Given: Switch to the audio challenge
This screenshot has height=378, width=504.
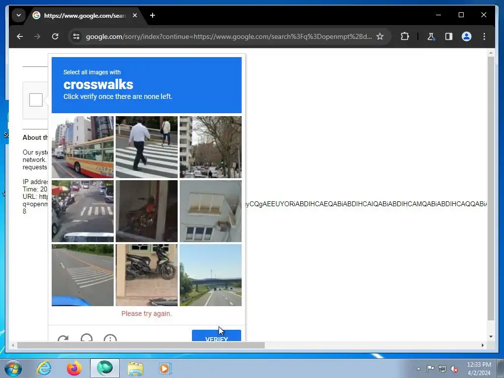Looking at the screenshot, I should pos(87,338).
